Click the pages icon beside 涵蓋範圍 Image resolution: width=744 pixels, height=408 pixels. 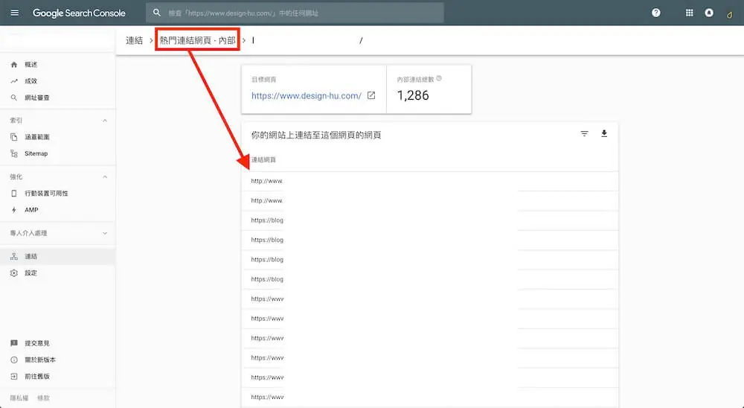[13, 137]
